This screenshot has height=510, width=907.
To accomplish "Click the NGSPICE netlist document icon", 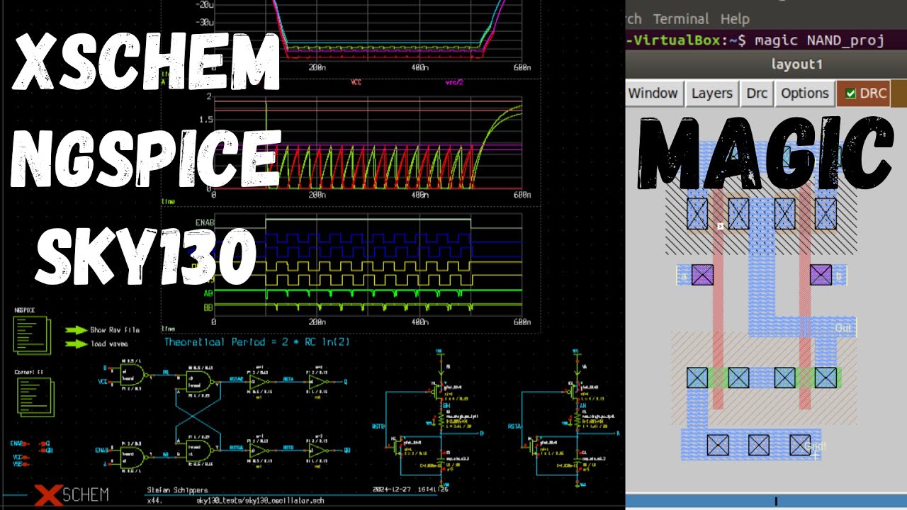I will tap(33, 335).
